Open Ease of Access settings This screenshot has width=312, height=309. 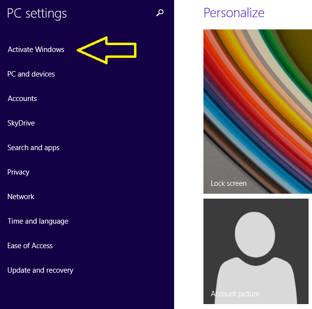click(30, 246)
